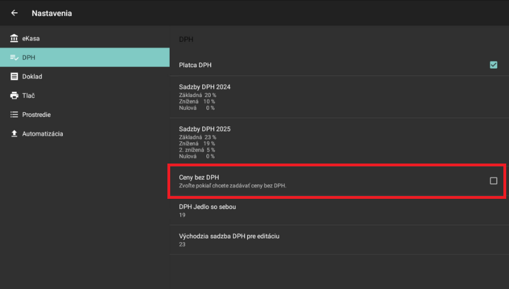Enable the Ceny bez DPH checkbox
509x289 pixels.
[x=493, y=181]
